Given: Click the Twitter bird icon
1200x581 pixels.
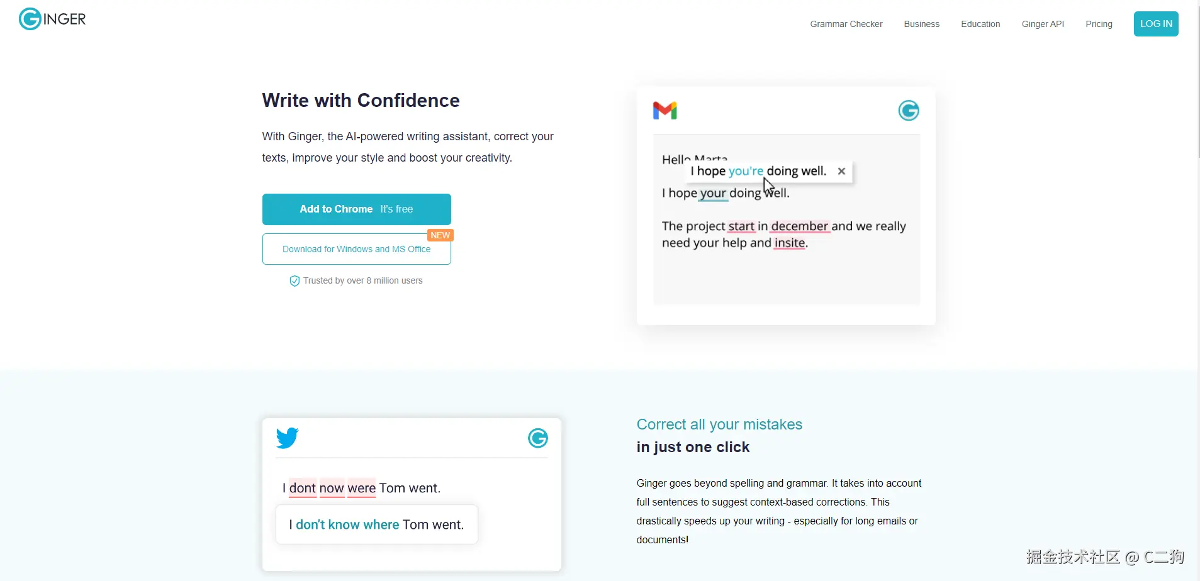Looking at the screenshot, I should tap(287, 438).
